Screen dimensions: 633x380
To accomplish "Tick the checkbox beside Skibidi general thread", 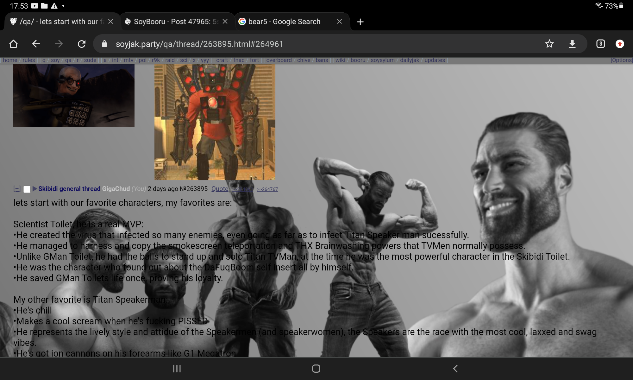I will (27, 189).
